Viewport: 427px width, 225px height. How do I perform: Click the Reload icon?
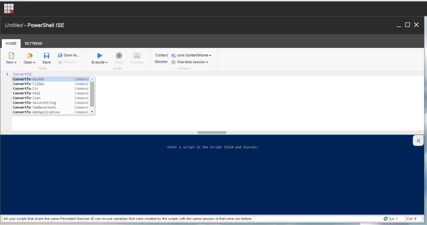click(60, 63)
